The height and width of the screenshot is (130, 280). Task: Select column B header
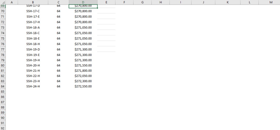pyautogui.click(x=33, y=2)
